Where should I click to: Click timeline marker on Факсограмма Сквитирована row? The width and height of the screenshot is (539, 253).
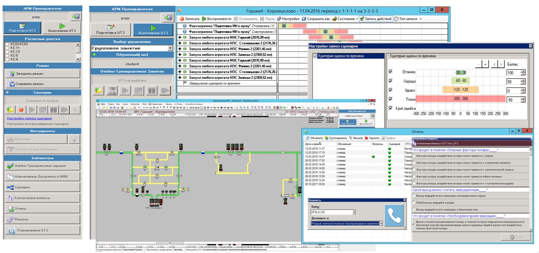[325, 31]
